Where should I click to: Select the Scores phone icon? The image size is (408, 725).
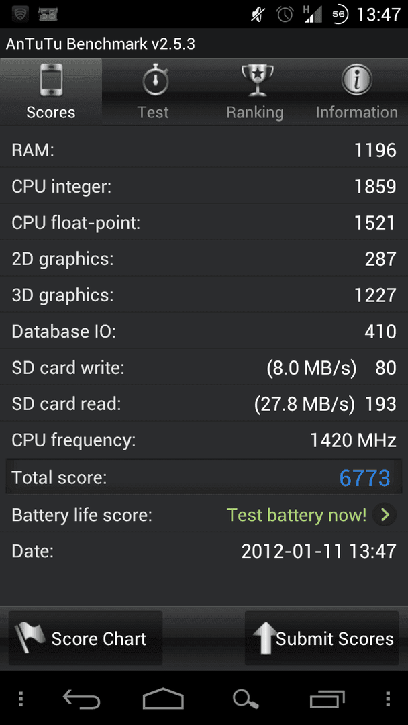pyautogui.click(x=51, y=80)
